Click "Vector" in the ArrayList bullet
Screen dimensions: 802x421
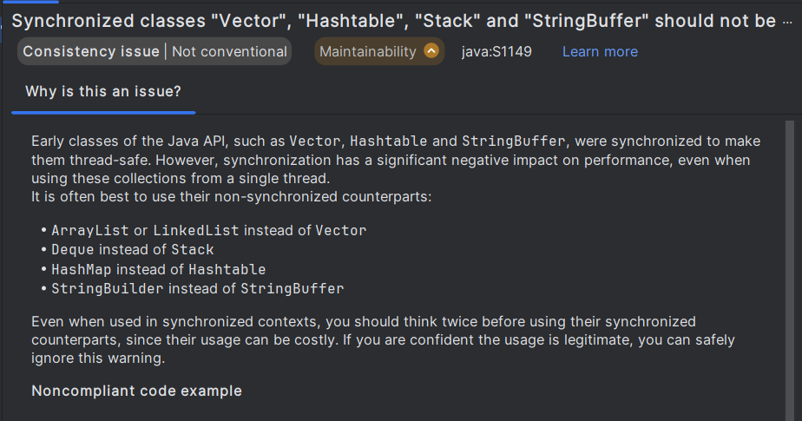tap(341, 231)
